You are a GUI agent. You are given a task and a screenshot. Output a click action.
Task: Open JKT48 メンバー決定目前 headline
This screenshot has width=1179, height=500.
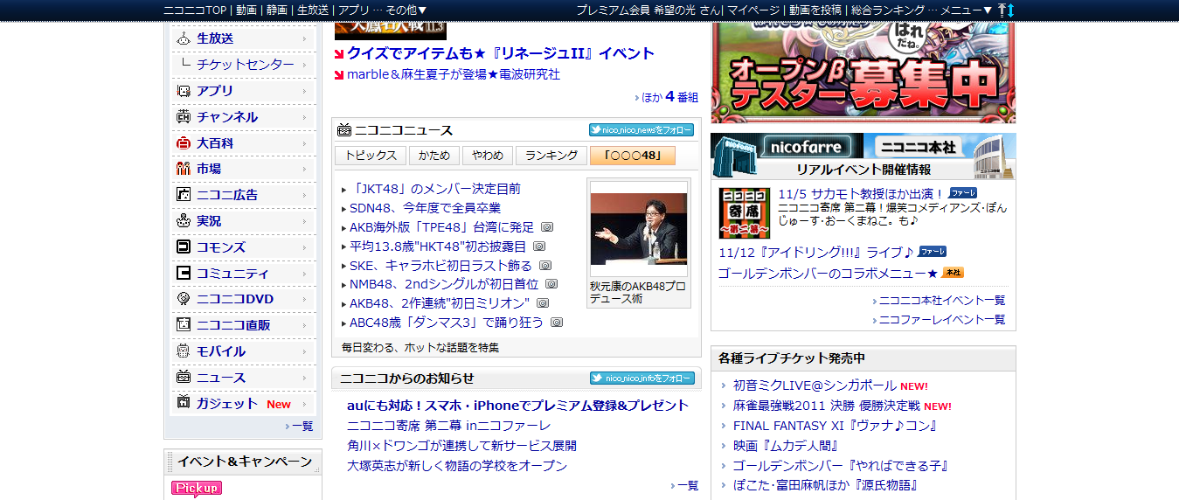coord(435,189)
